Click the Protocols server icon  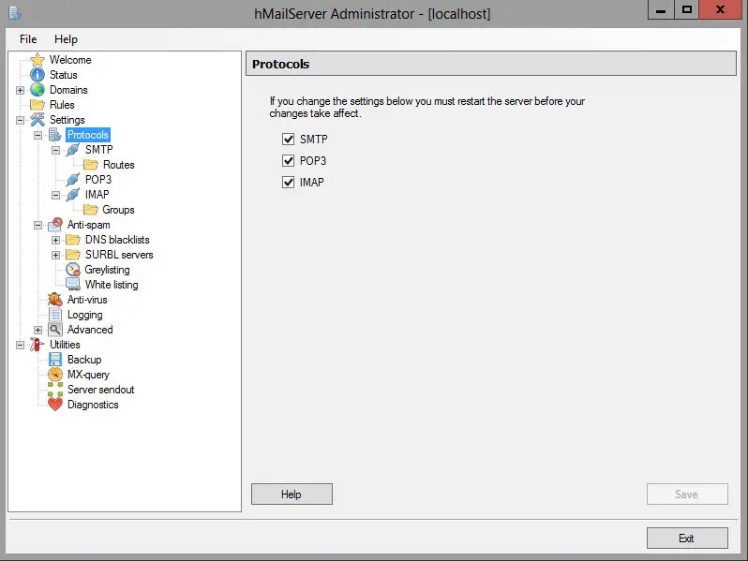click(x=55, y=135)
